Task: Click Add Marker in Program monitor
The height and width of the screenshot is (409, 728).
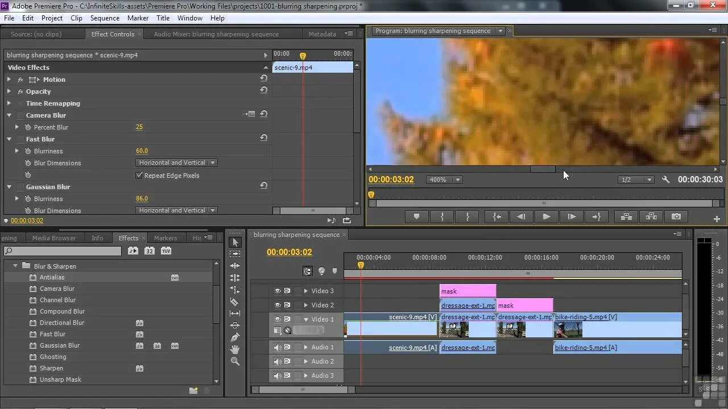Action: (x=416, y=216)
